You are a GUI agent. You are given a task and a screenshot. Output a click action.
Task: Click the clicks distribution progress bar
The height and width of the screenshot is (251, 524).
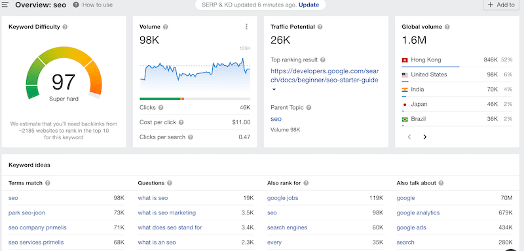point(195,99)
